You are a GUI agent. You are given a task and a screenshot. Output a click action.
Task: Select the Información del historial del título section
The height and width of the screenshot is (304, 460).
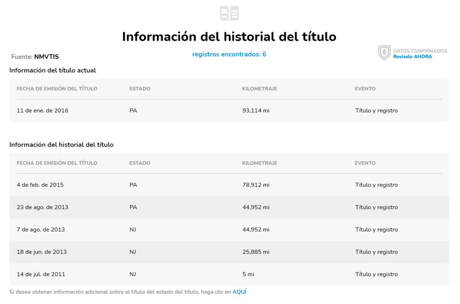(x=61, y=144)
